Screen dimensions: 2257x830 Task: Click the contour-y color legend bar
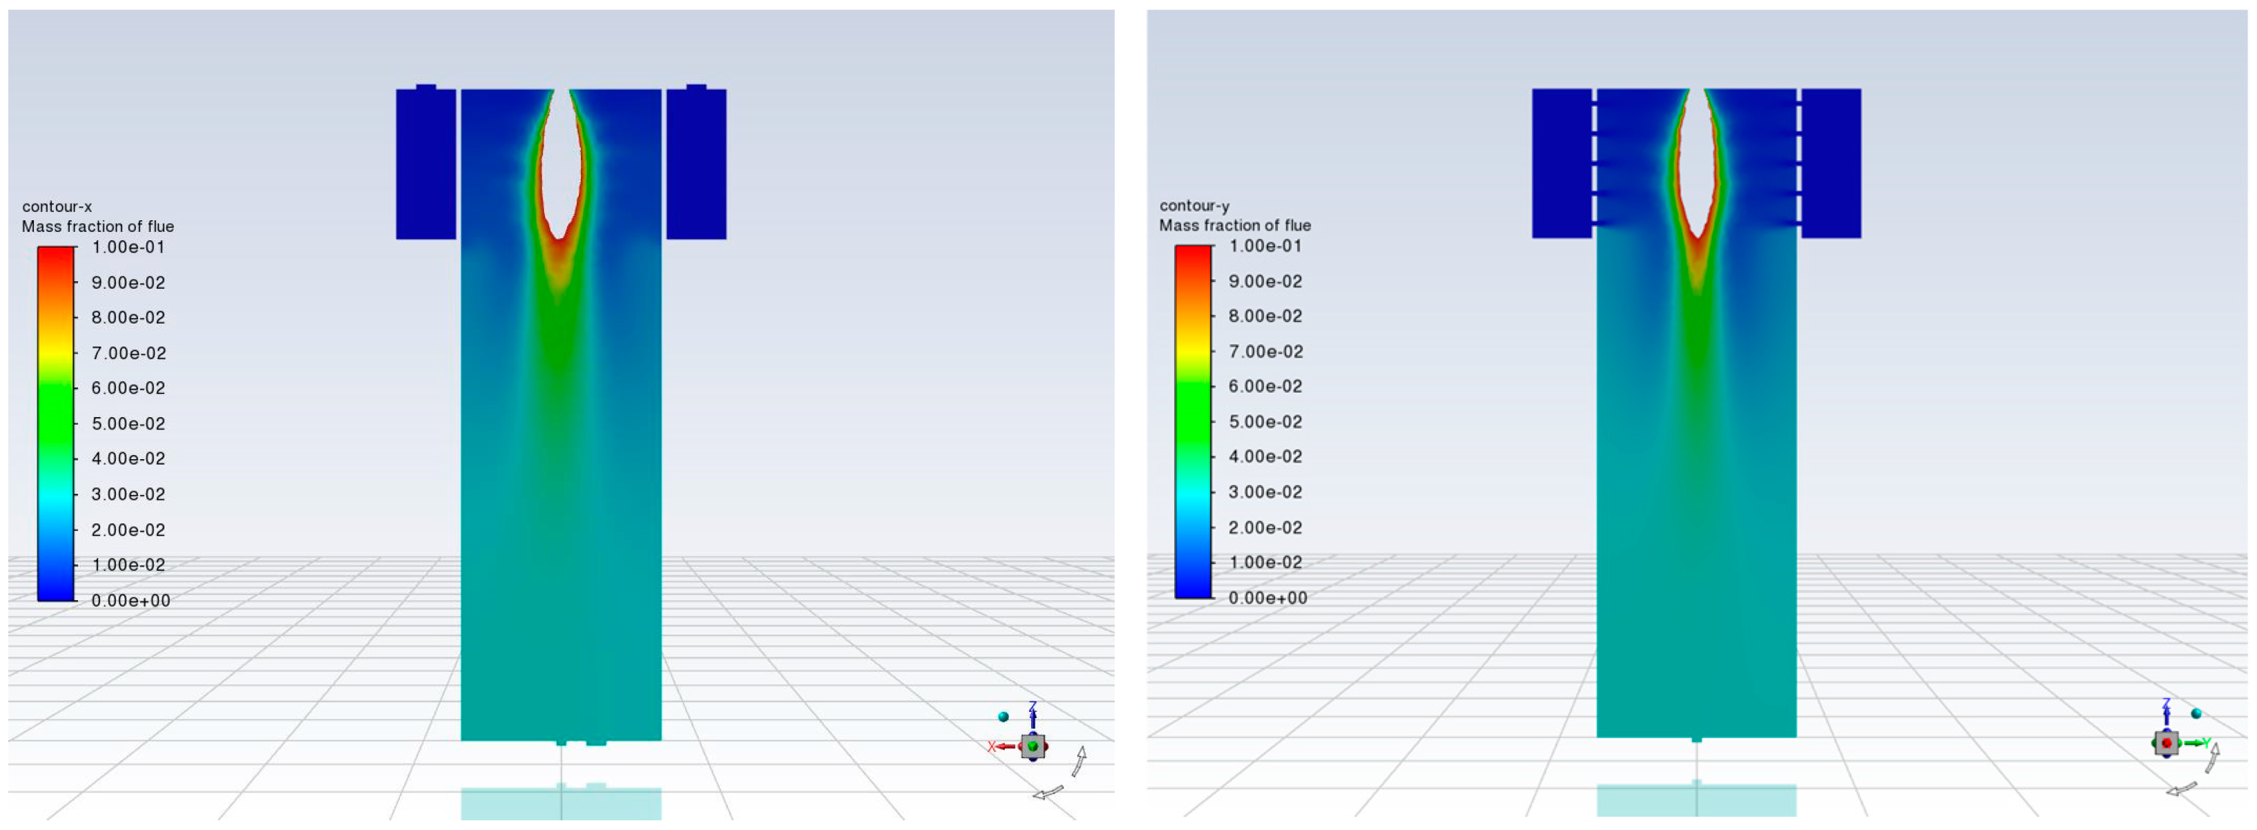1193,422
